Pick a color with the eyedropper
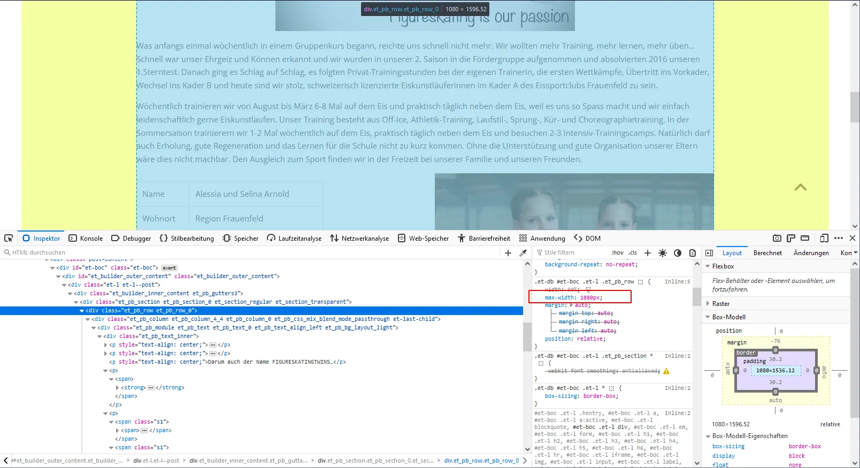 (x=523, y=252)
